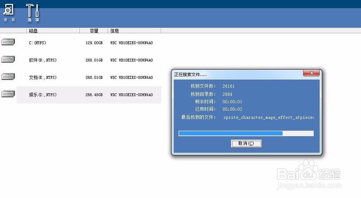
Task: Click the 266.48GB capacity value
Action: pyautogui.click(x=94, y=95)
